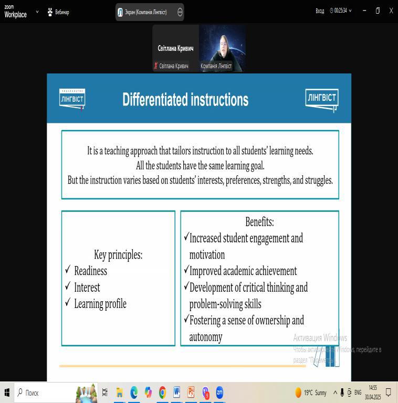This screenshot has height=403, width=398.
Task: Expand the dropdown chevron beside Zoom Workplace
Action: pyautogui.click(x=37, y=12)
